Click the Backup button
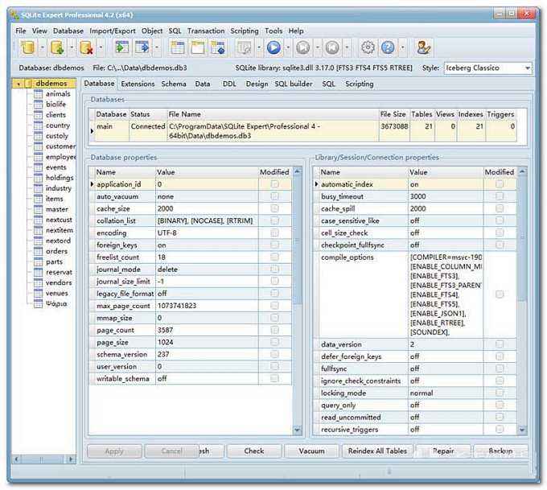This screenshot has height=490, width=547. [500, 451]
